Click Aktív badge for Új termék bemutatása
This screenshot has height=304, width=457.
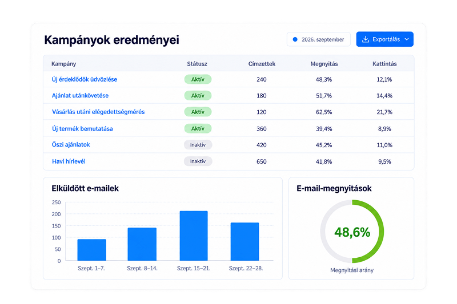click(198, 128)
